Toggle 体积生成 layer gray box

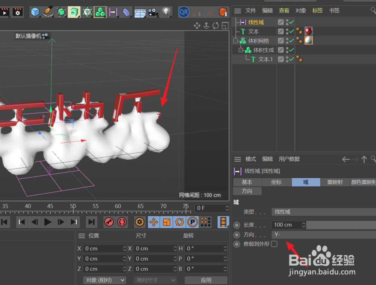281,50
